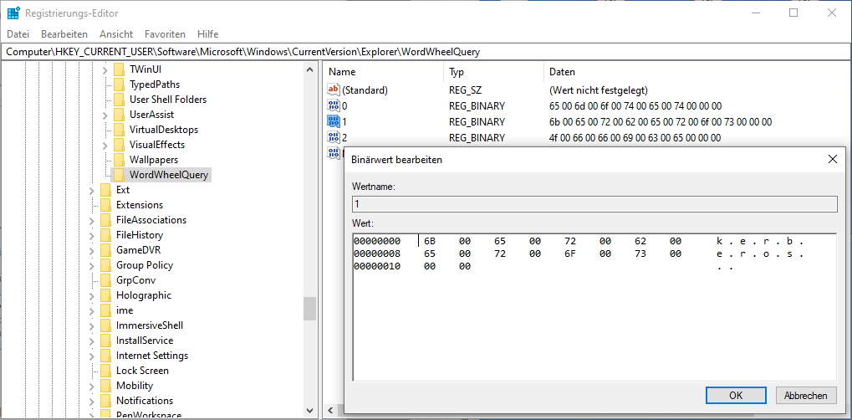Click the WordWheelQuery folder icon
The height and width of the screenshot is (420, 852).
[119, 175]
